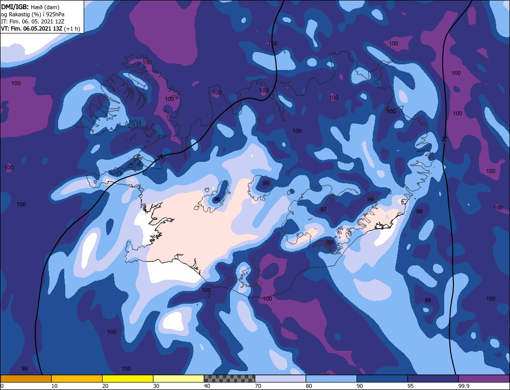The width and height of the screenshot is (510, 390).
Task: Click the 'IT: Fim. 06. 05. 2021 12Z' line
Action: (x=33, y=21)
